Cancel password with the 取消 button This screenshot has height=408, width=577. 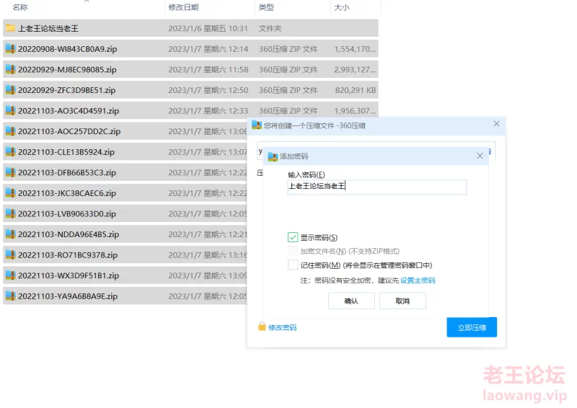(x=402, y=301)
